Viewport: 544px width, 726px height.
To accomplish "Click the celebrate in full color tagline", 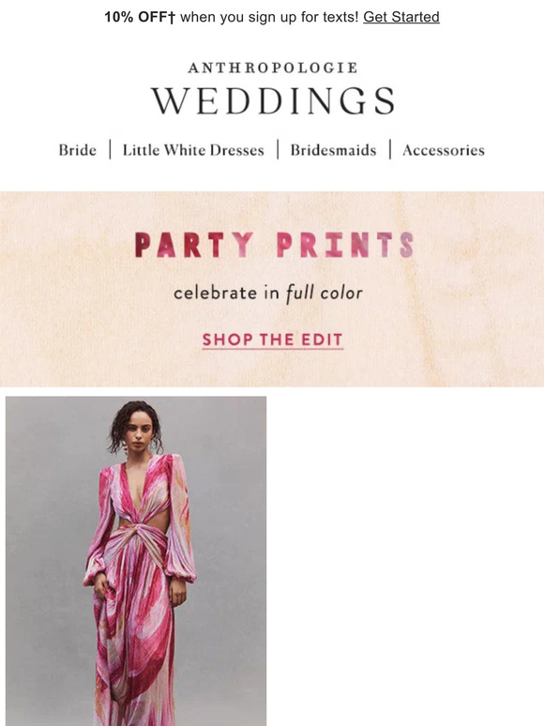I will tap(268, 294).
